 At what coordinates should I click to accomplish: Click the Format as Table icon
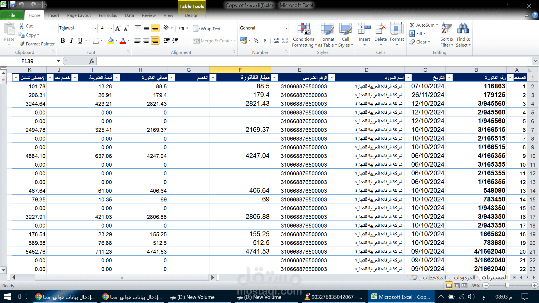(327, 29)
